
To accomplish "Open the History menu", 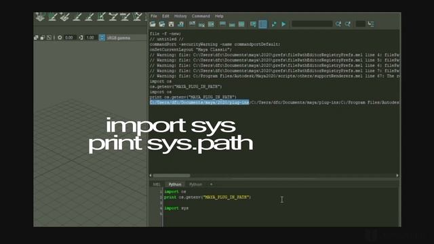I will (180, 16).
